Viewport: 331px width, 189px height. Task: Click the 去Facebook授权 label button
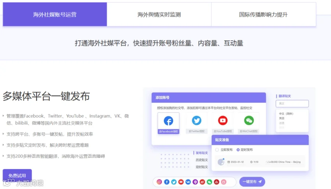pyautogui.click(x=168, y=131)
